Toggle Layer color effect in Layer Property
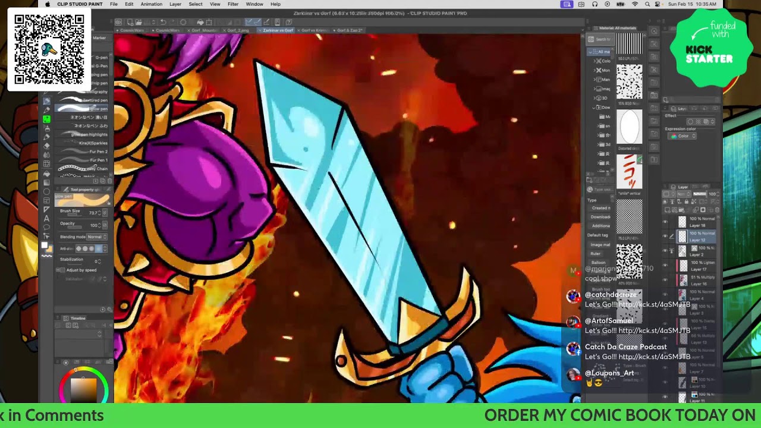Image resolution: width=761 pixels, height=428 pixels. (x=706, y=122)
